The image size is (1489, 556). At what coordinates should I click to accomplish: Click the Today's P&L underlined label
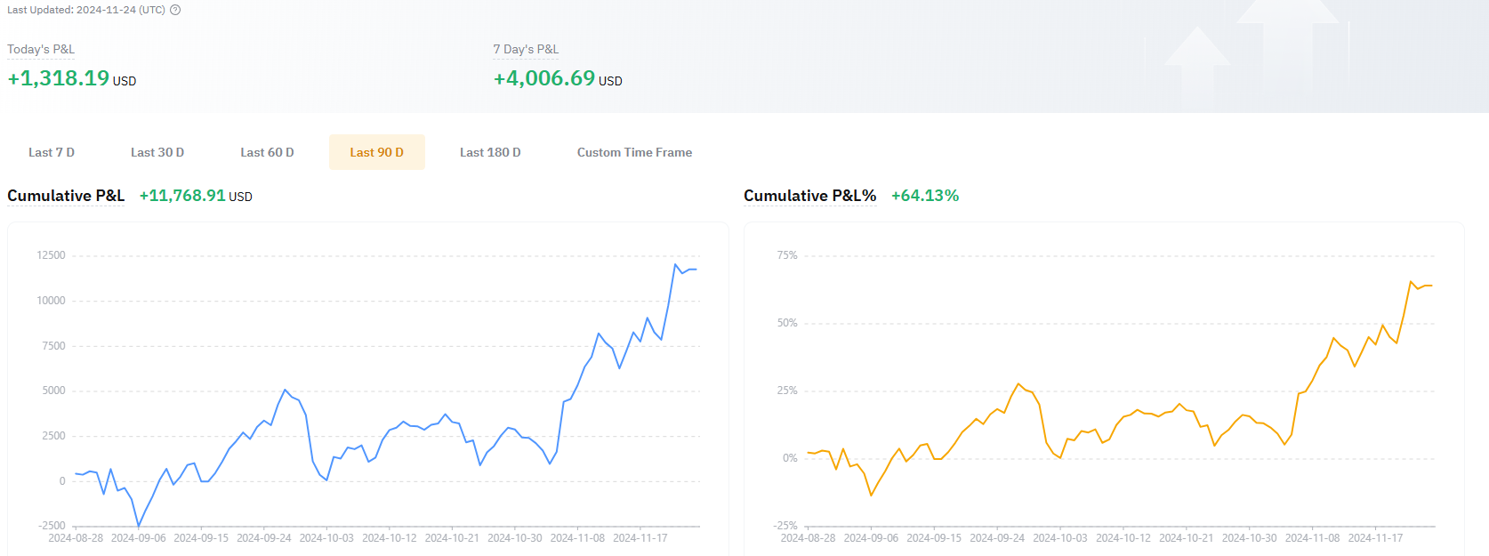(41, 50)
